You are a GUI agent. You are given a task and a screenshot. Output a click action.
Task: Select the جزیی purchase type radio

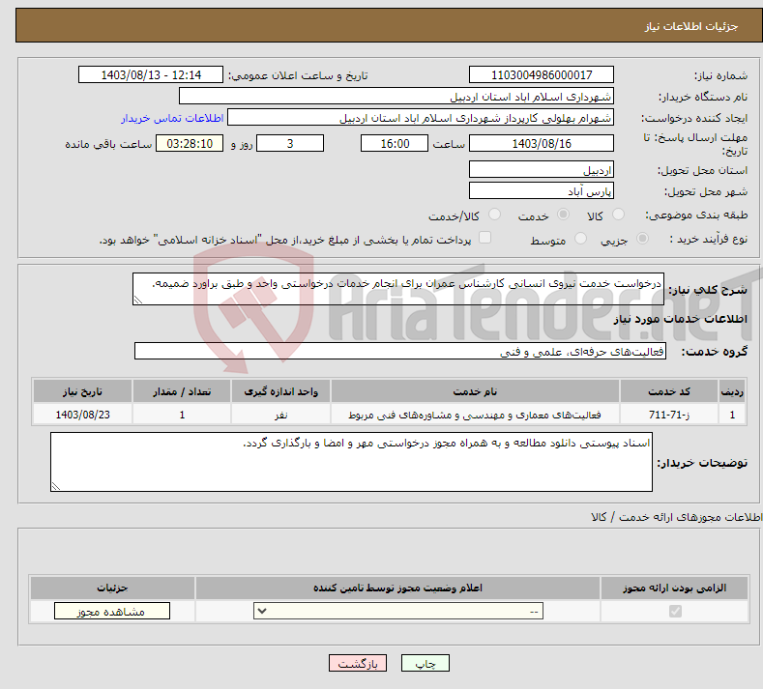pos(642,239)
